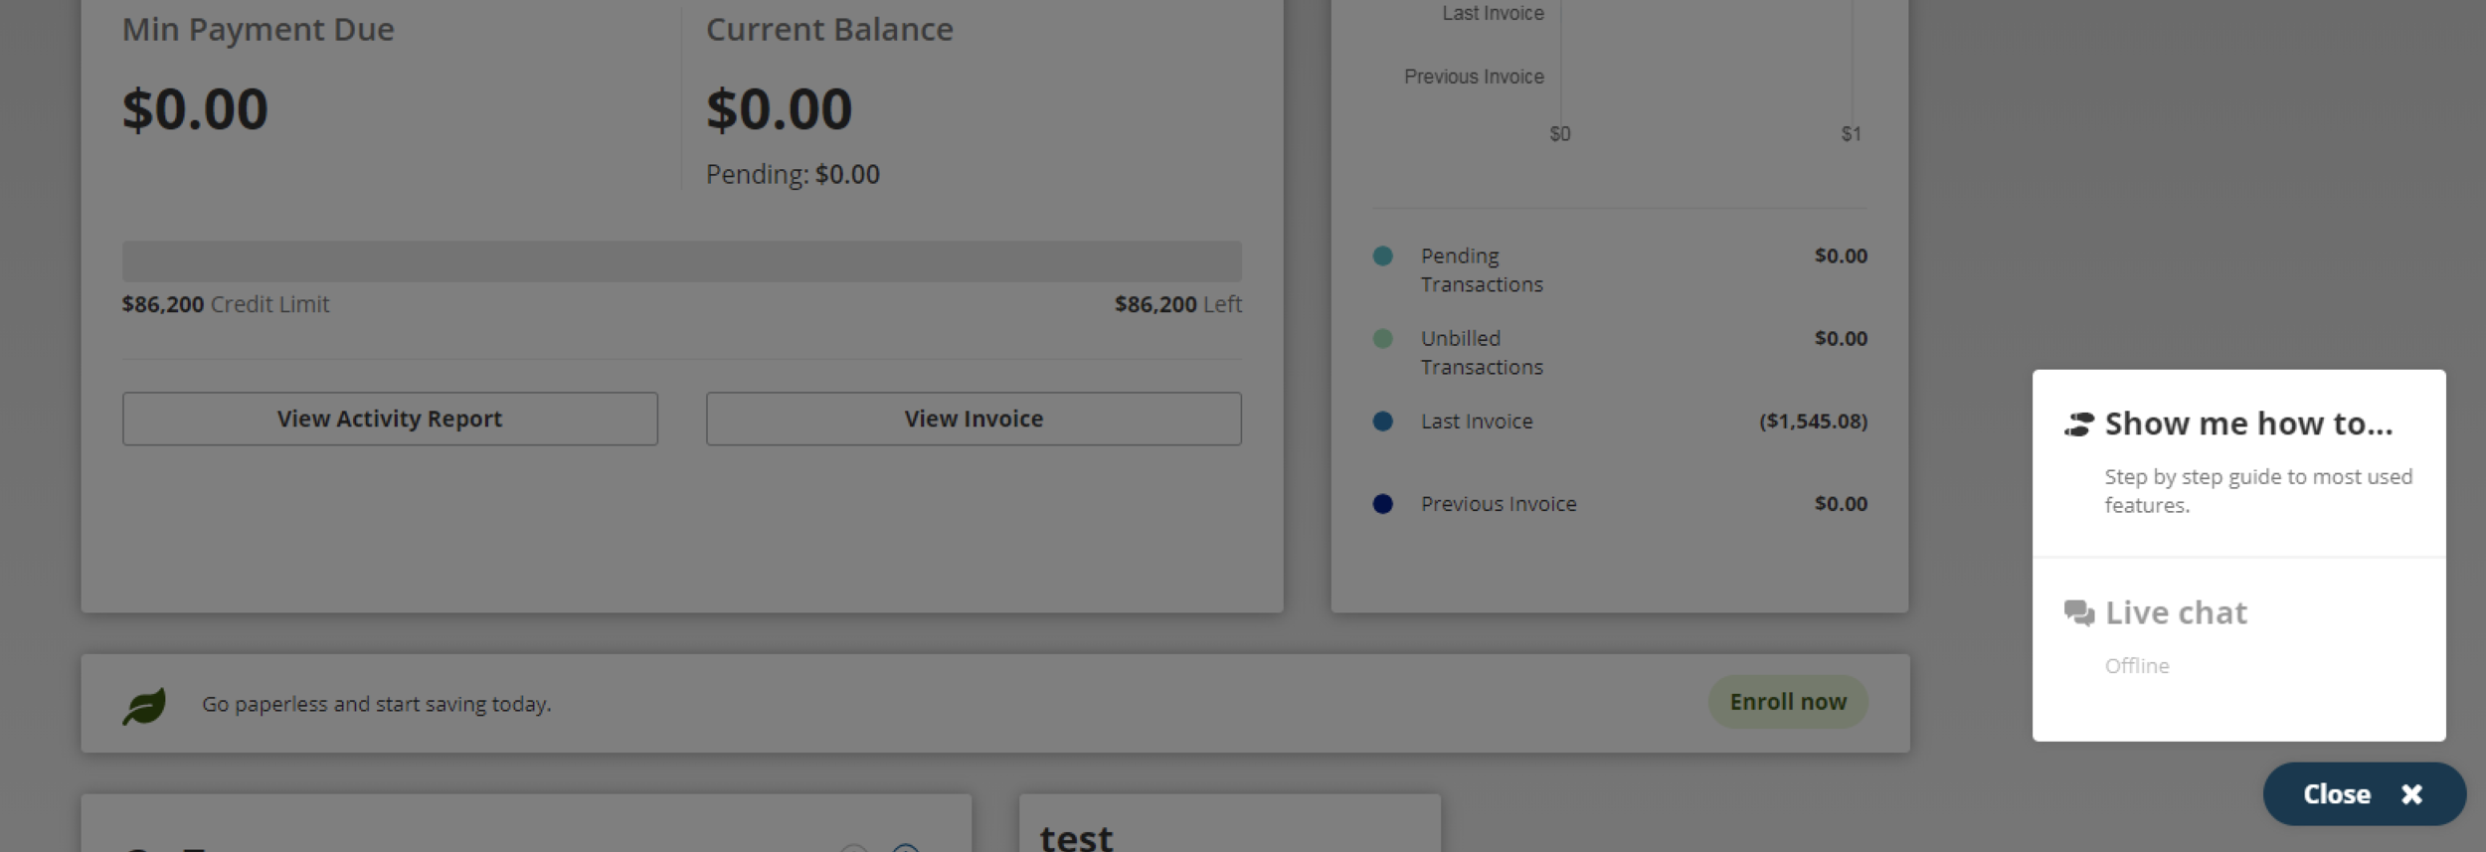Click the Previous Invoice chart axis label
Screen dimensions: 2486x852
(x=1474, y=77)
